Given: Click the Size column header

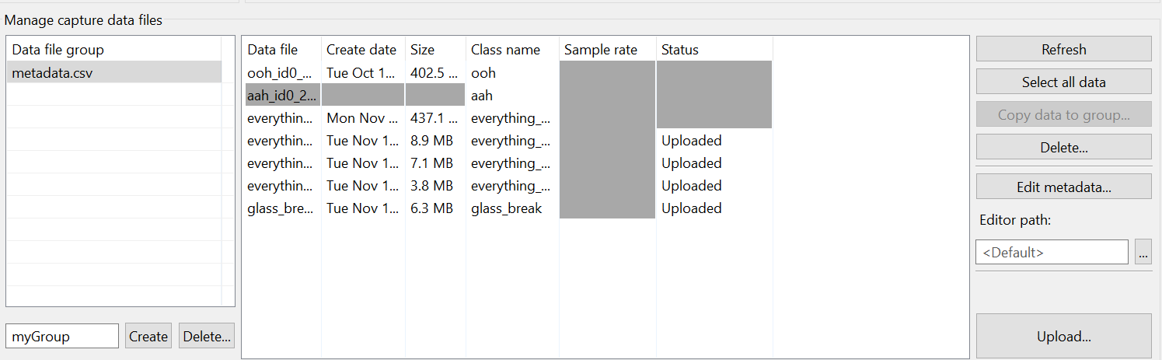Looking at the screenshot, I should [x=422, y=50].
